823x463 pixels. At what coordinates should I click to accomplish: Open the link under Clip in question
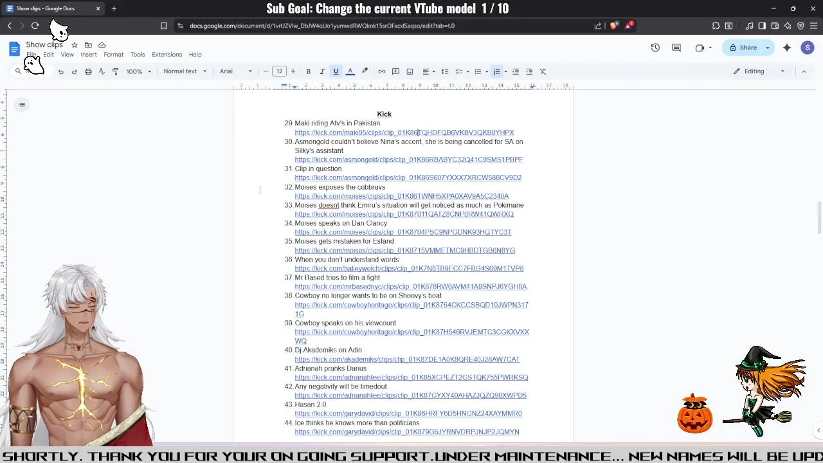[x=408, y=177]
